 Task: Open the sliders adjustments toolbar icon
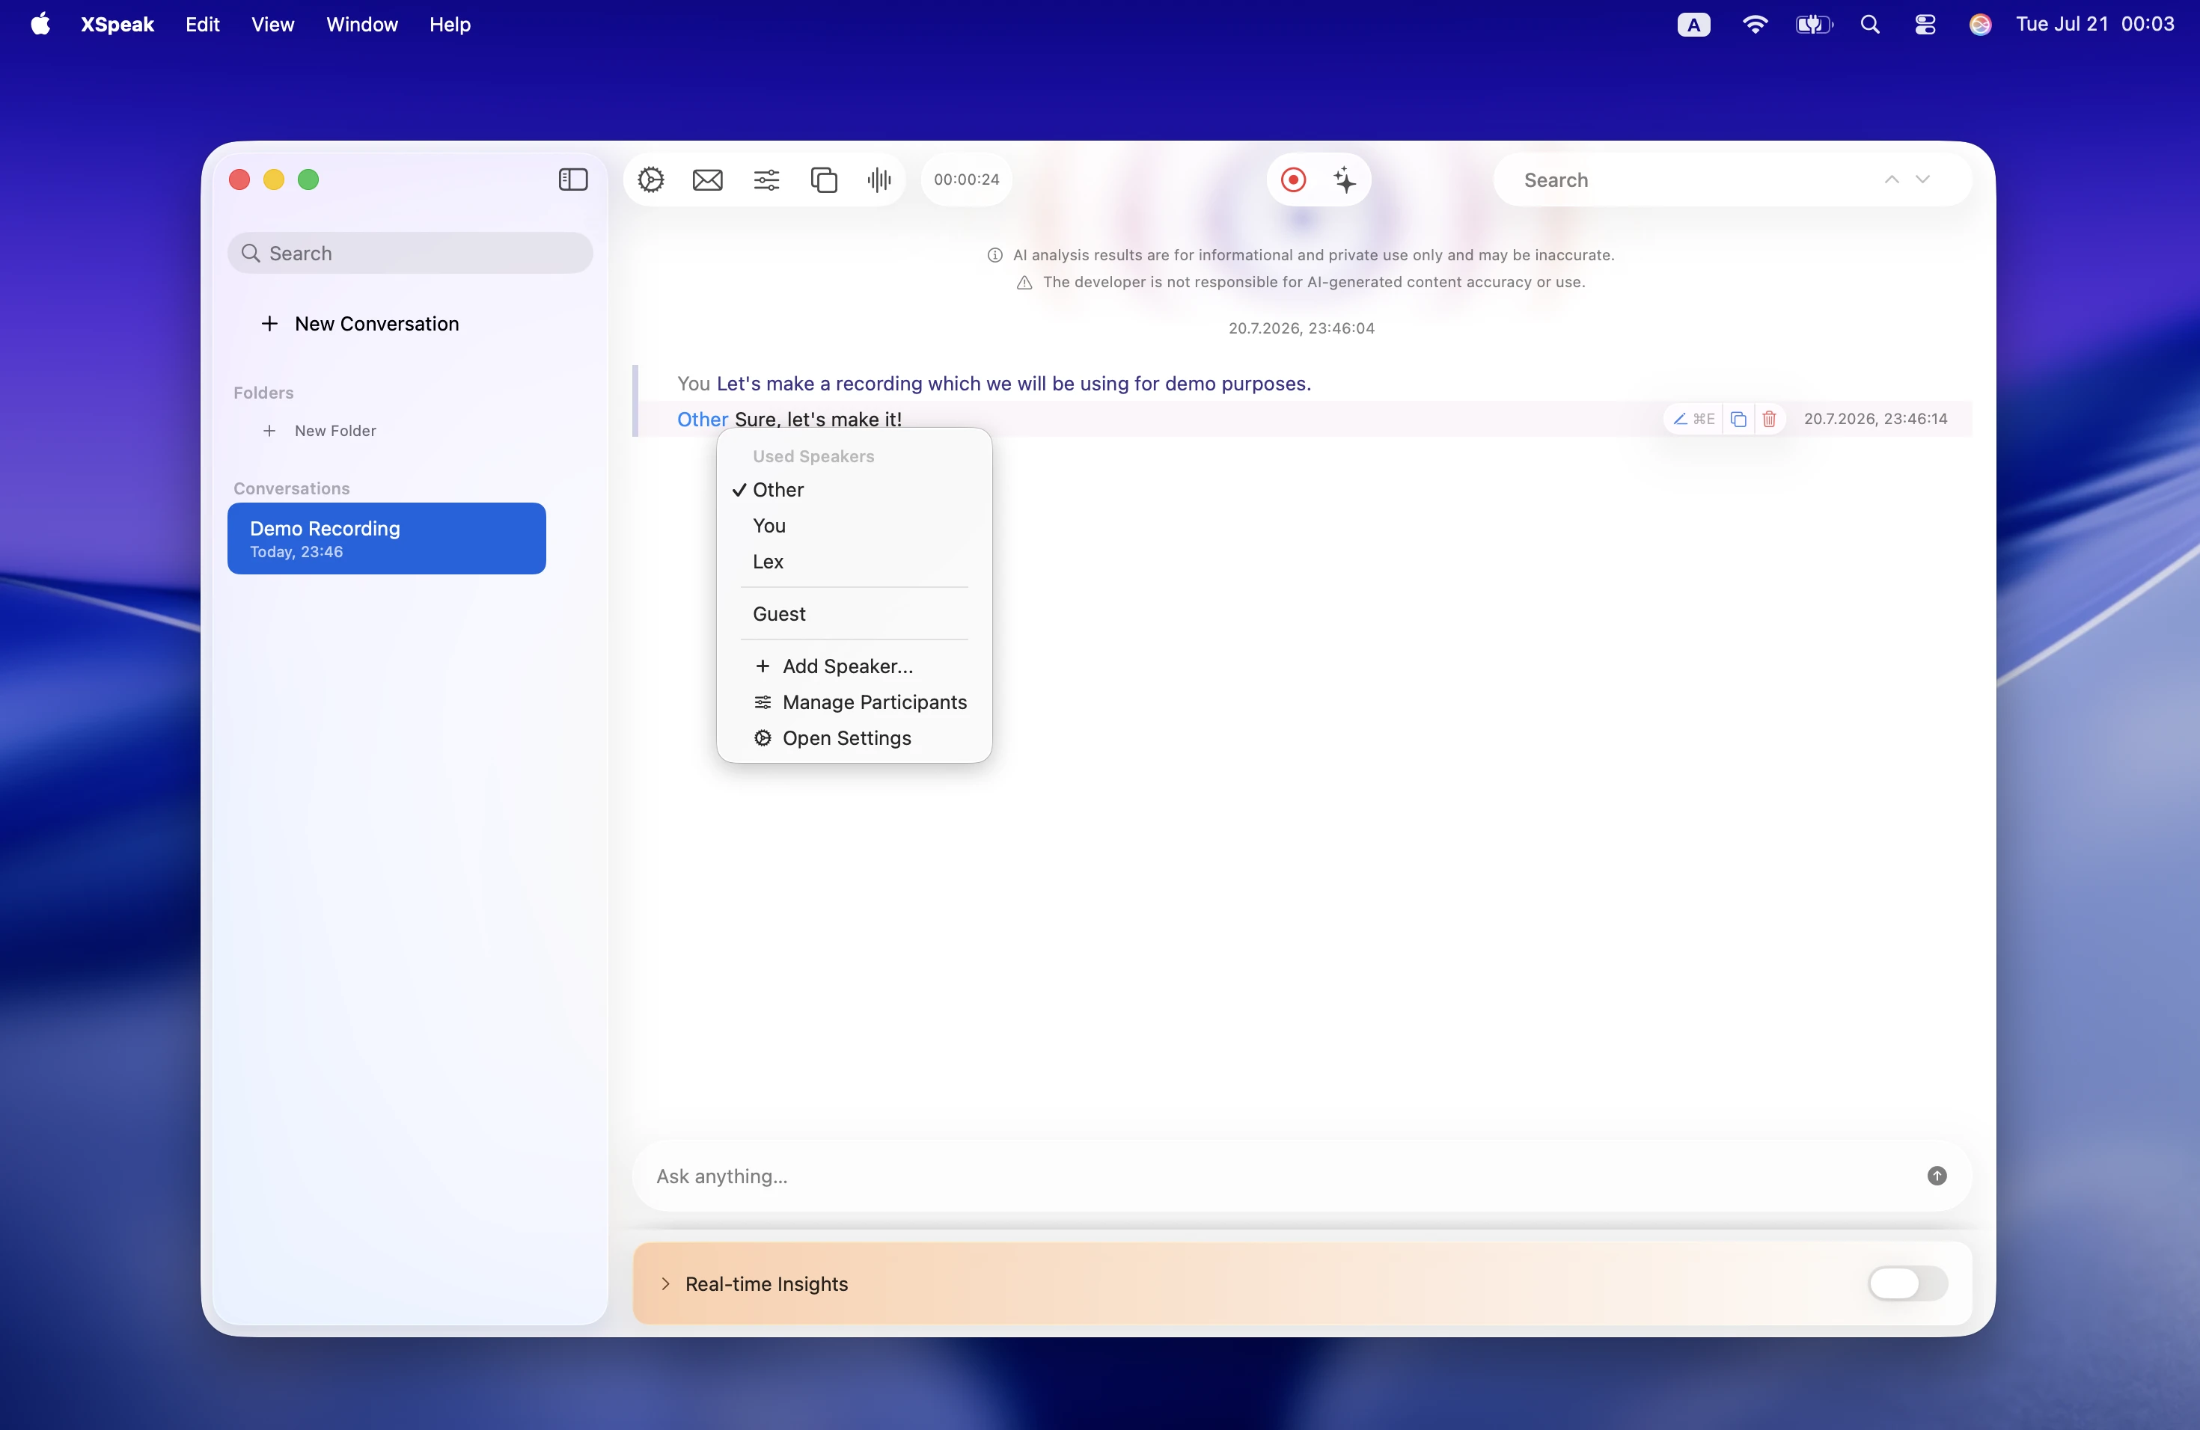pos(766,179)
